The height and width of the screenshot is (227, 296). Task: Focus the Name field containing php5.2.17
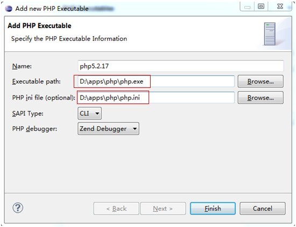[181, 66]
